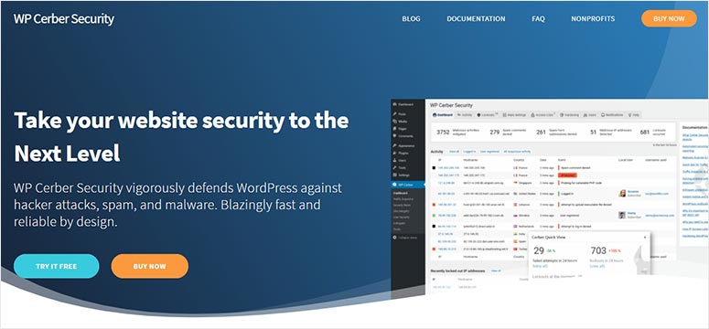Click the 29 failed attempts figure

pyautogui.click(x=539, y=250)
